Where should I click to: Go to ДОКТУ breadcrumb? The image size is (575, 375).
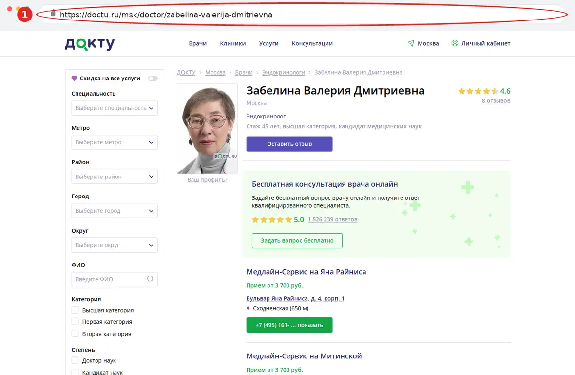click(186, 72)
